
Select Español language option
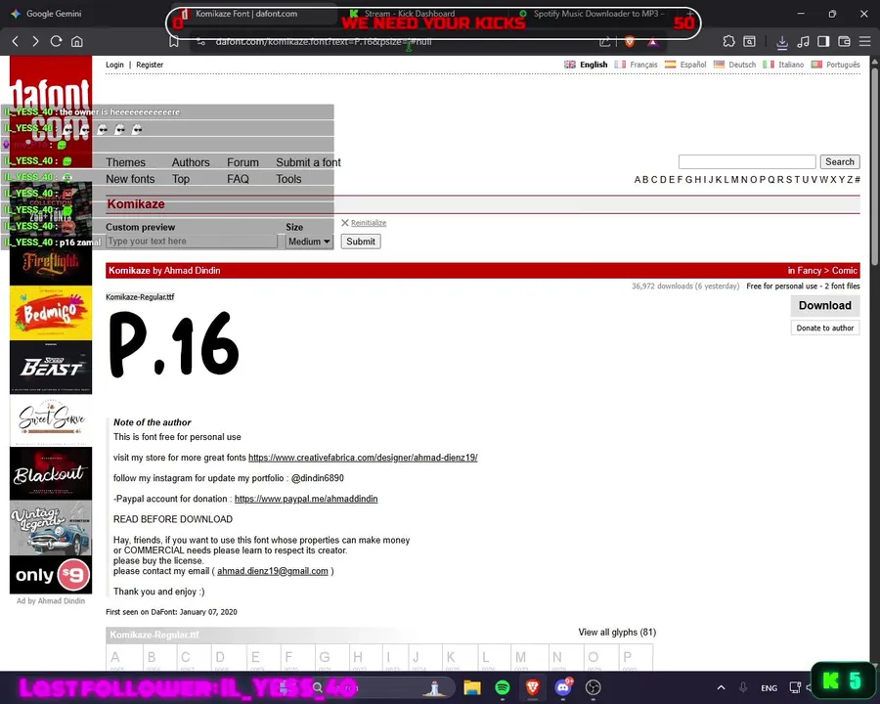tap(685, 65)
